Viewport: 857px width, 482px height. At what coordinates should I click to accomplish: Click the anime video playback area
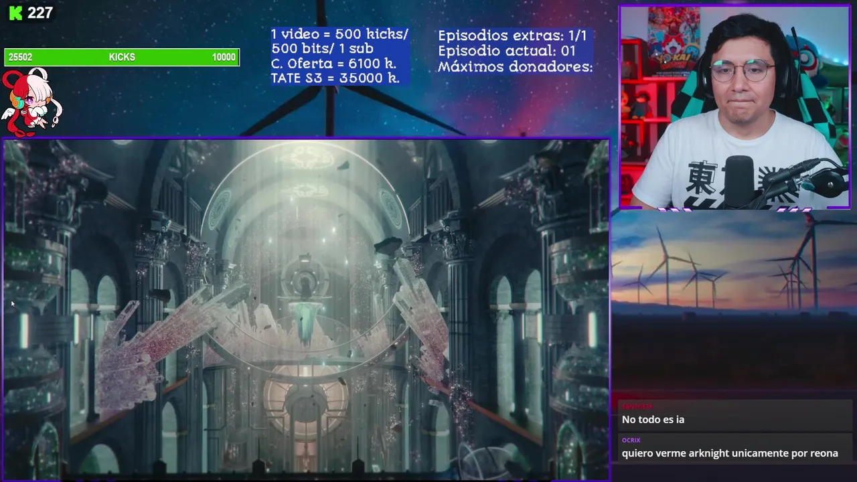306,309
